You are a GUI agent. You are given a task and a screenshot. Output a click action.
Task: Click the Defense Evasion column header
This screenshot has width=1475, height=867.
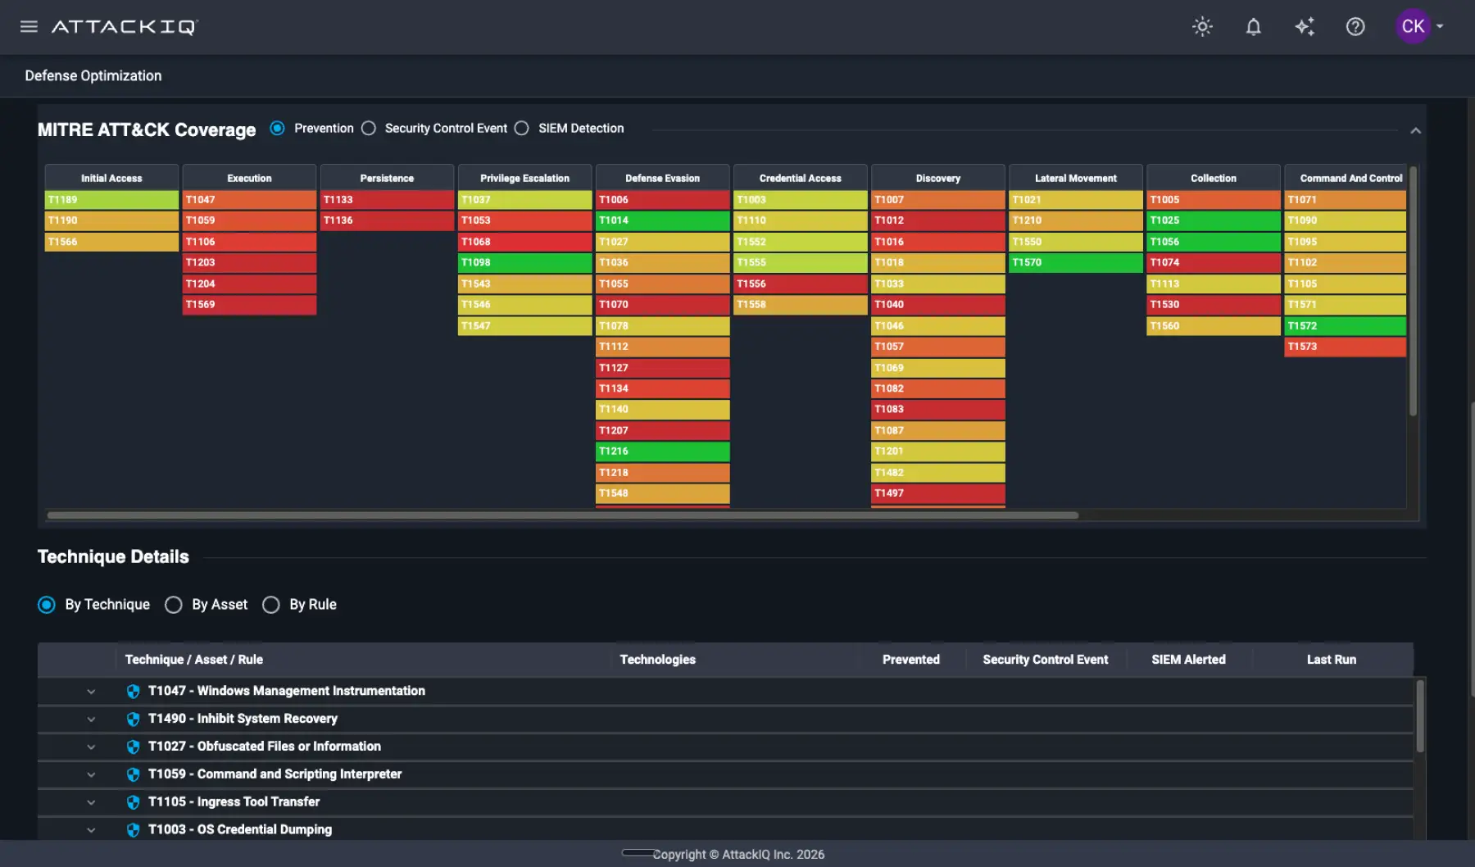(662, 178)
